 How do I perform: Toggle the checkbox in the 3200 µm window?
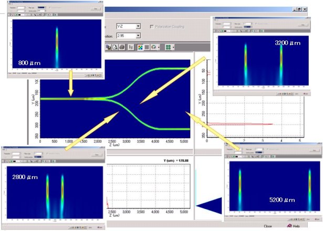pos(255,23)
